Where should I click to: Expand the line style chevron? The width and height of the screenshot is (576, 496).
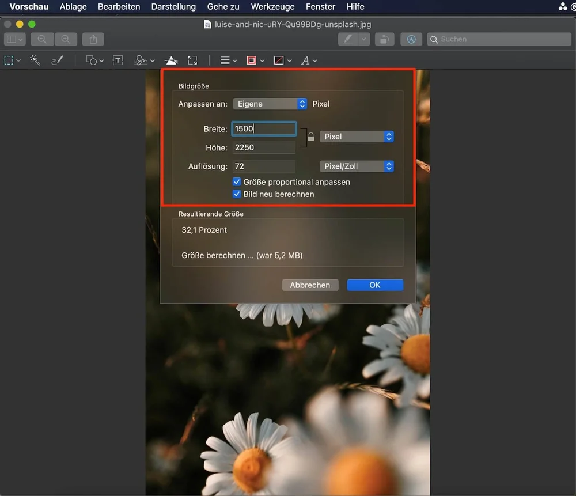click(235, 60)
